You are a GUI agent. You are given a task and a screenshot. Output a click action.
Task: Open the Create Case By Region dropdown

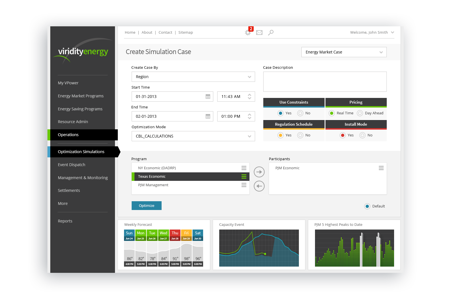[193, 77]
